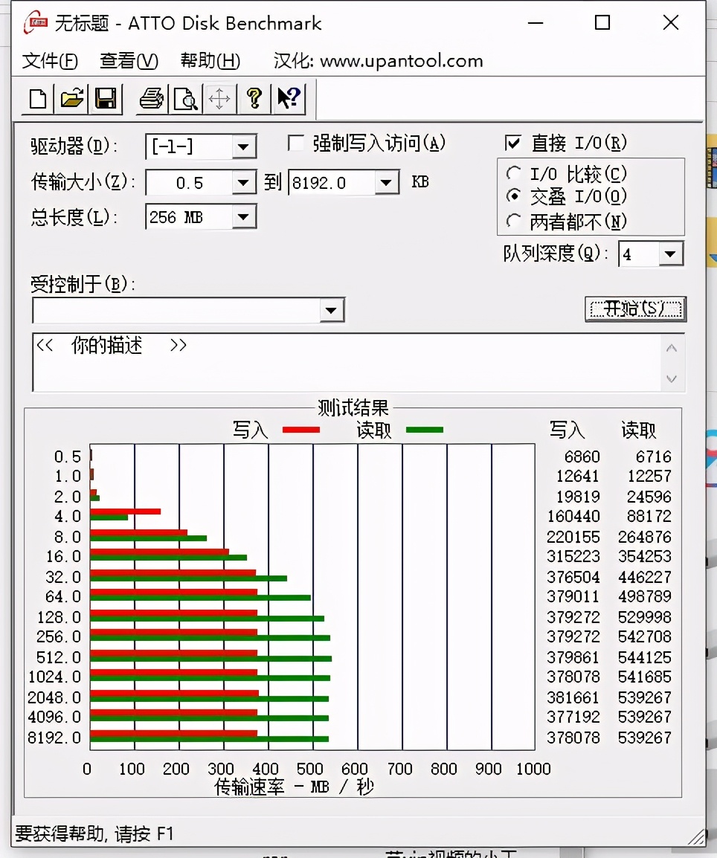
Task: Click the 开始(S) start button
Action: pyautogui.click(x=635, y=309)
